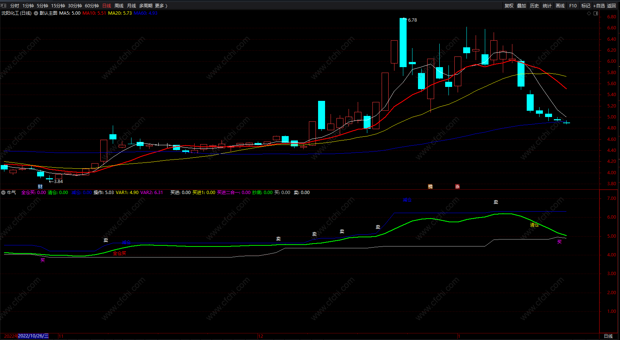
Task: Click the MA5: 5.00 indicator value
Action: [70, 13]
